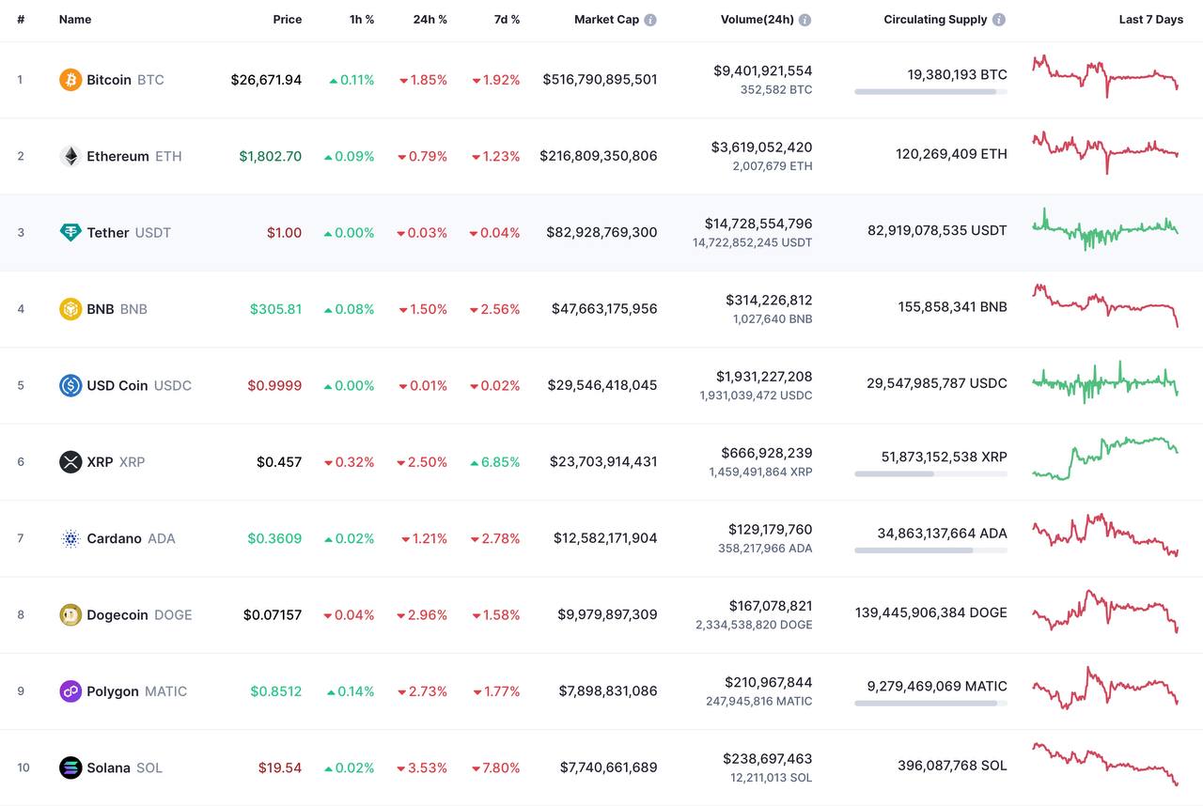Click the BNB yellow logo icon
The width and height of the screenshot is (1203, 806).
pyautogui.click(x=70, y=309)
